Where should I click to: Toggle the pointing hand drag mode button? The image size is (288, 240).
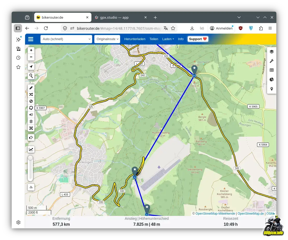coord(31,137)
